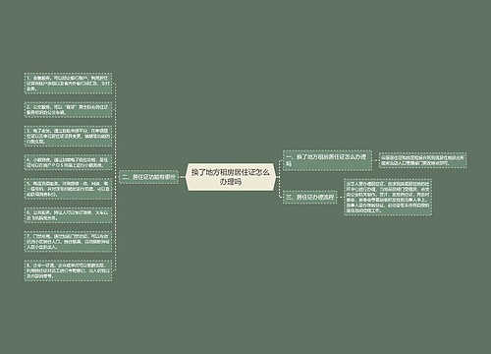
Task: Select the leaf node numbered 5
Action: (x=68, y=189)
